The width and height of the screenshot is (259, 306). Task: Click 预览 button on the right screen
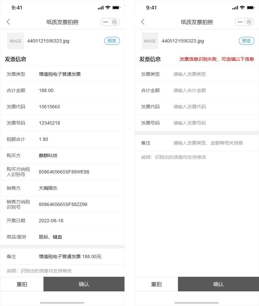click(246, 41)
